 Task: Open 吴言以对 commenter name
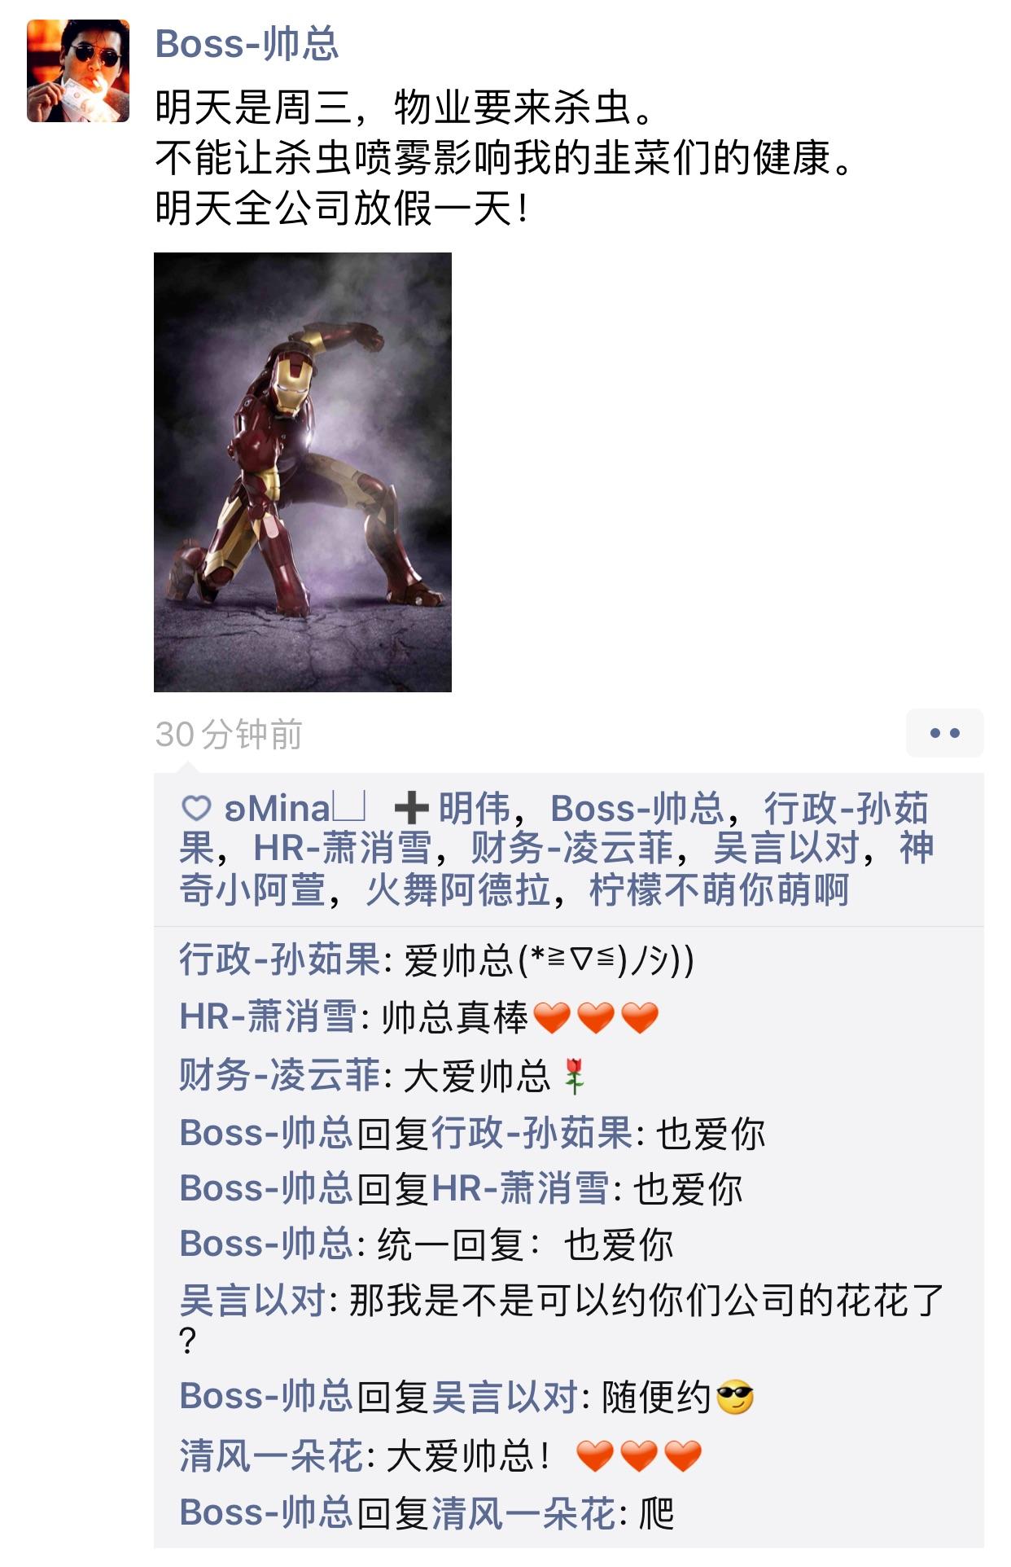[x=252, y=1301]
